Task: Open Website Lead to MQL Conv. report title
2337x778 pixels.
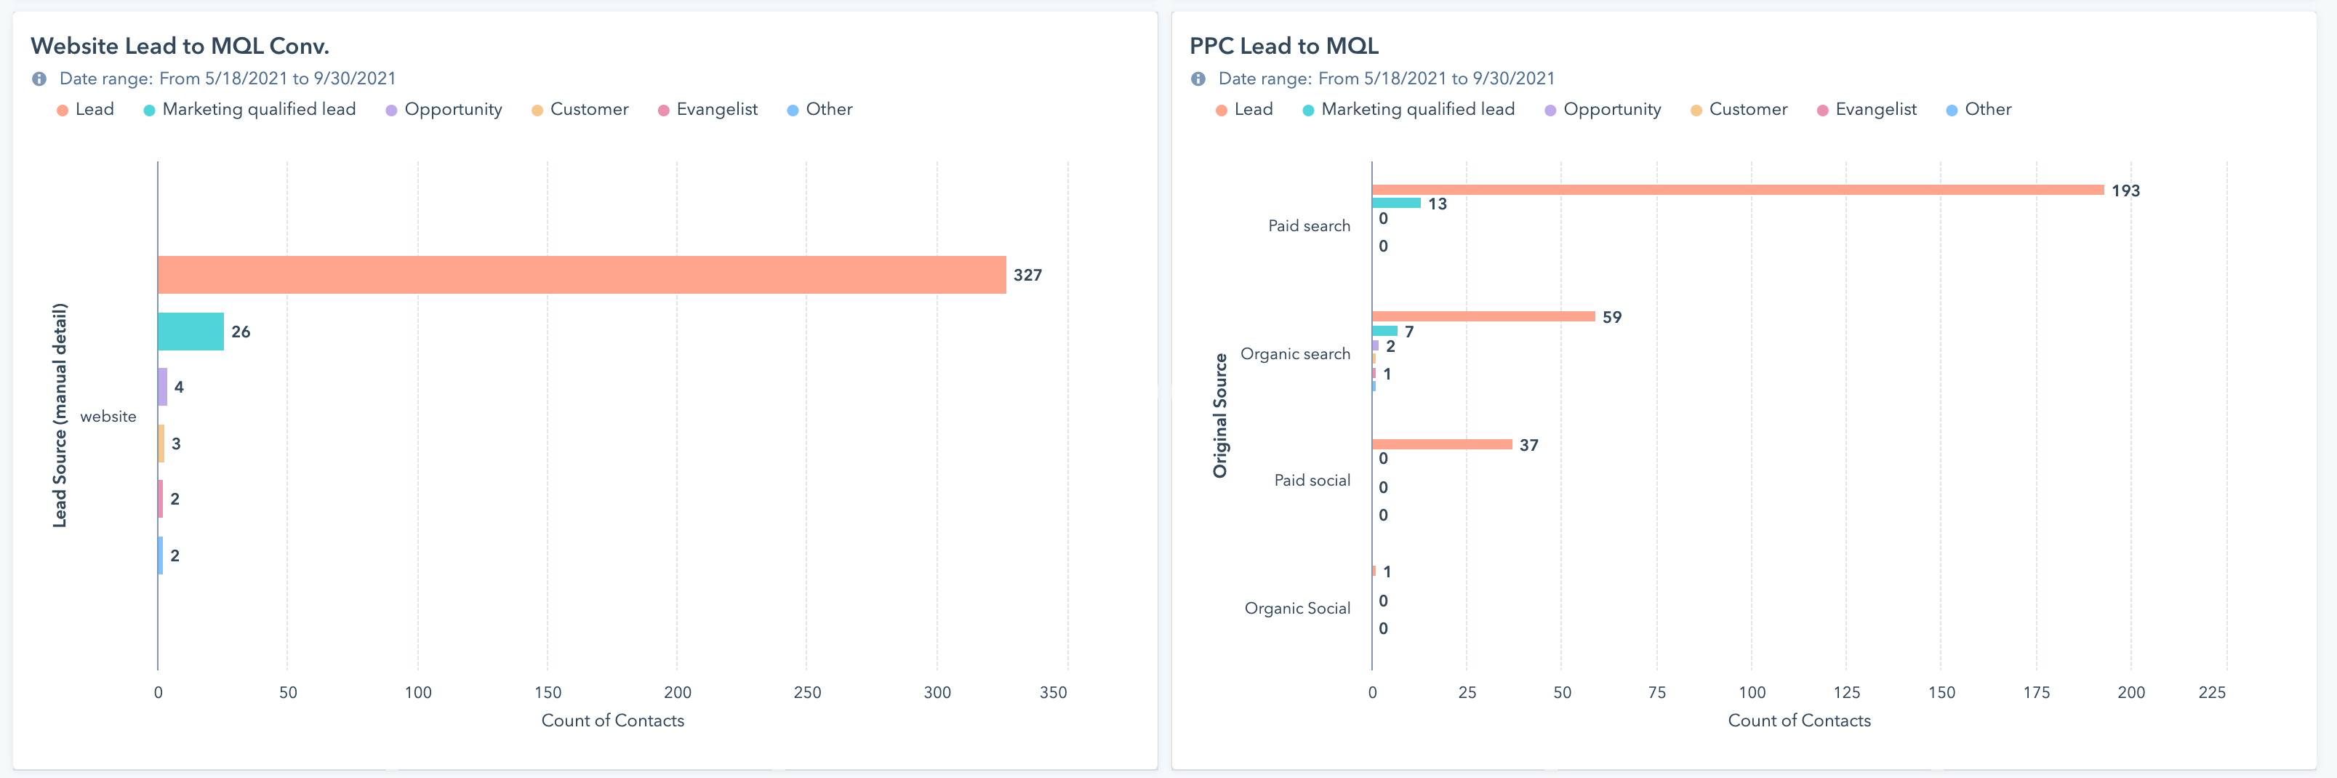Action: pos(180,47)
